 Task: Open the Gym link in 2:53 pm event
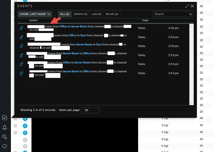83,36
